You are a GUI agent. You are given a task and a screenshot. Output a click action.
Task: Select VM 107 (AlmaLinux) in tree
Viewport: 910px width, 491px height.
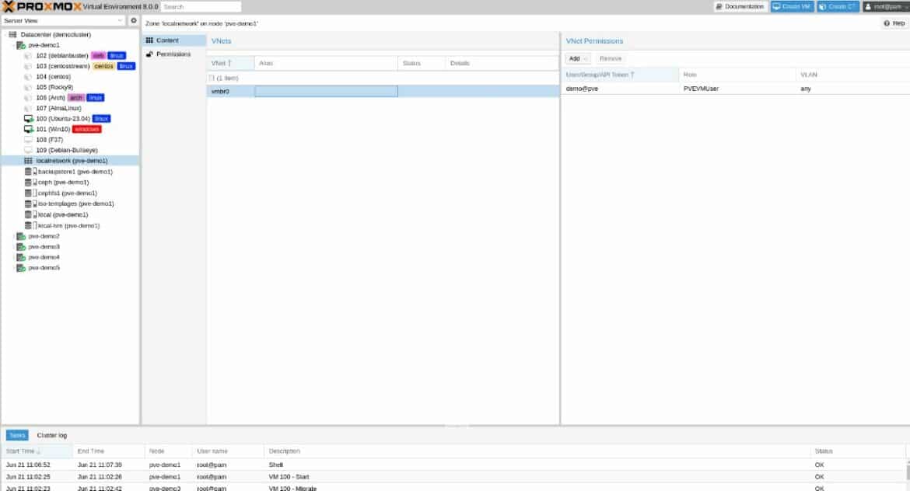click(x=58, y=108)
